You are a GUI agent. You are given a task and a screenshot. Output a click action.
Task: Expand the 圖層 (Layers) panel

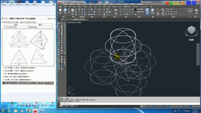174,17
